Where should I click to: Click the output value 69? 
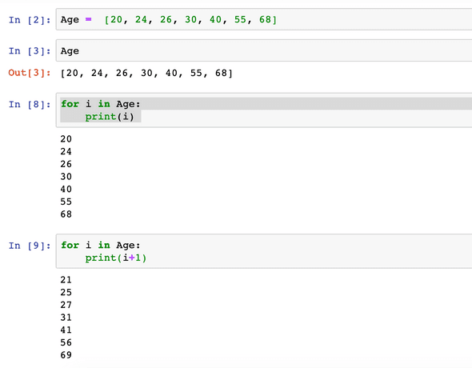66,355
